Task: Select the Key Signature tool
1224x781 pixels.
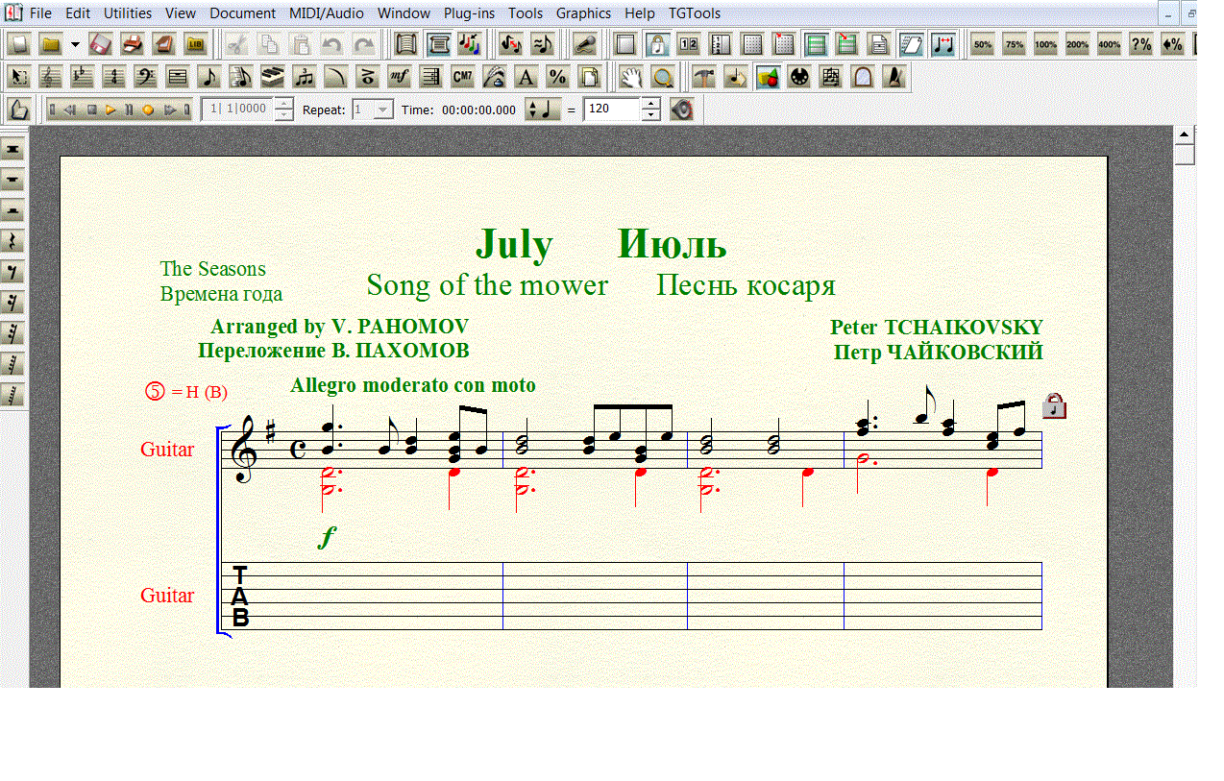Action: click(x=82, y=77)
